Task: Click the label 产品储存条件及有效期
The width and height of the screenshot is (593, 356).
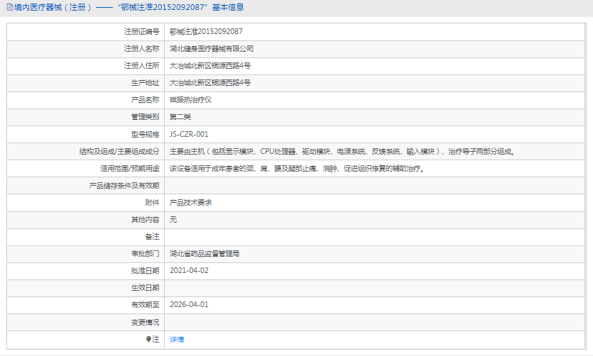Action: (124, 186)
